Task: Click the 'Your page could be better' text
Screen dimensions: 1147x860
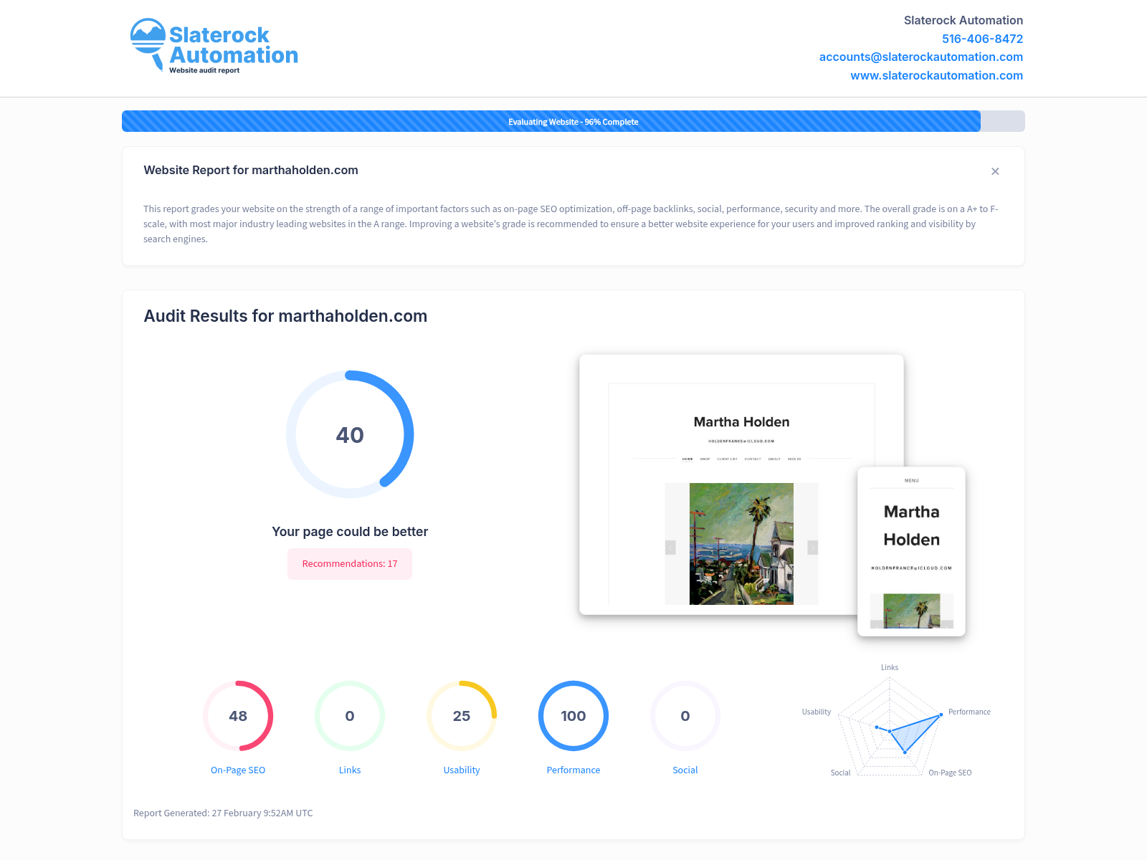Action: tap(350, 532)
